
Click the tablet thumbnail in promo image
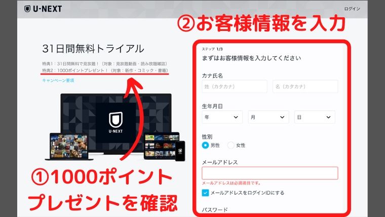(161, 146)
